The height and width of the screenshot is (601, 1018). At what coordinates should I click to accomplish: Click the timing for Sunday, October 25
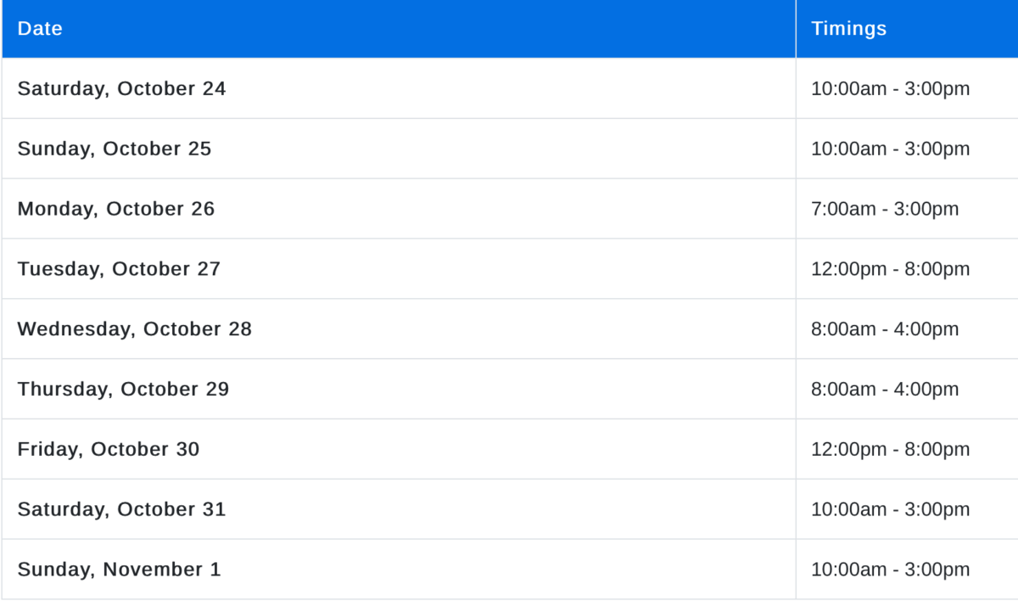[890, 149]
